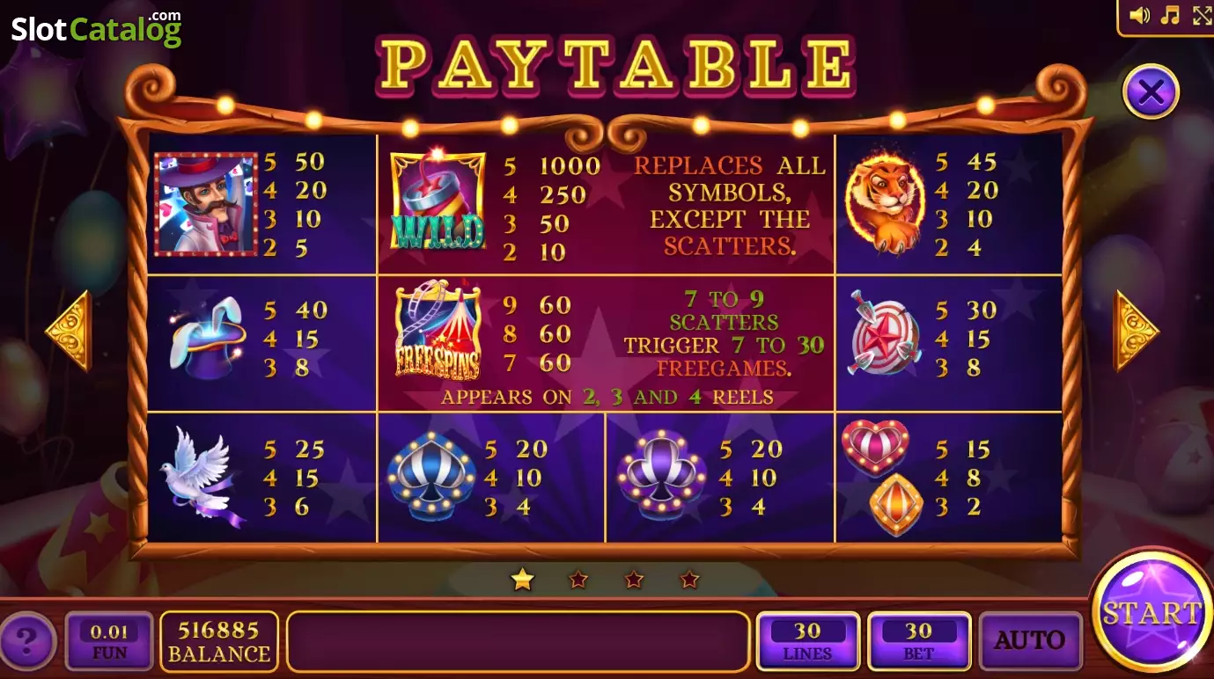Open the AUTO spin option

(x=1030, y=640)
